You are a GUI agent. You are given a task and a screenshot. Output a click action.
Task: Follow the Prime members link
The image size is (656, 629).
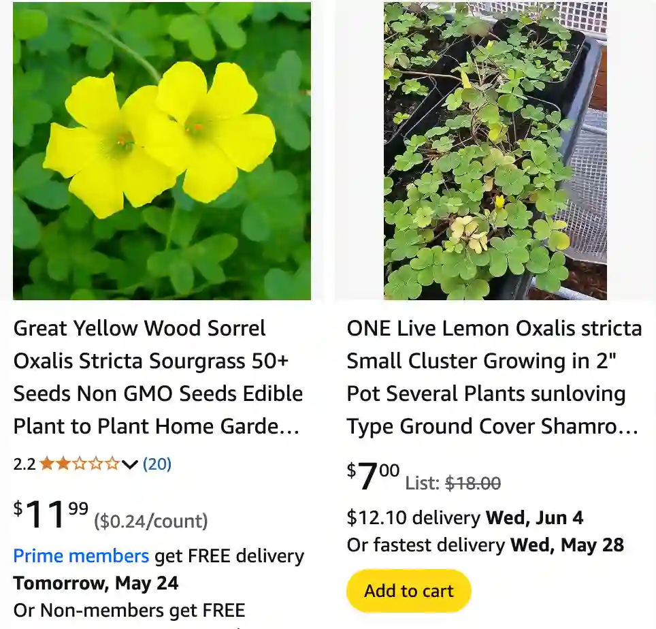(x=81, y=556)
